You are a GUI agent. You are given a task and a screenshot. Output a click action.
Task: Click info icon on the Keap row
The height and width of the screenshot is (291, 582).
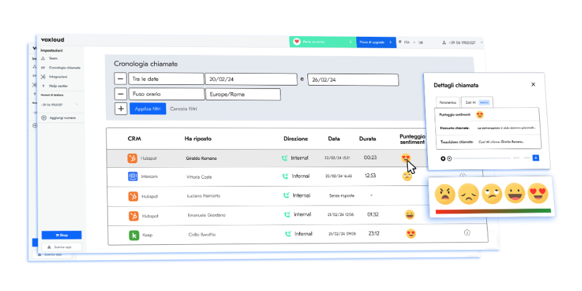[467, 233]
